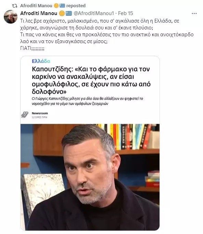Open the three-dot more options menu
The image size is (203, 234).
194,14
